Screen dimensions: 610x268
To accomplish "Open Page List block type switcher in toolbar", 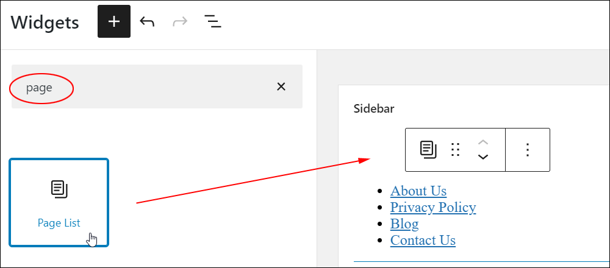I will click(x=428, y=150).
